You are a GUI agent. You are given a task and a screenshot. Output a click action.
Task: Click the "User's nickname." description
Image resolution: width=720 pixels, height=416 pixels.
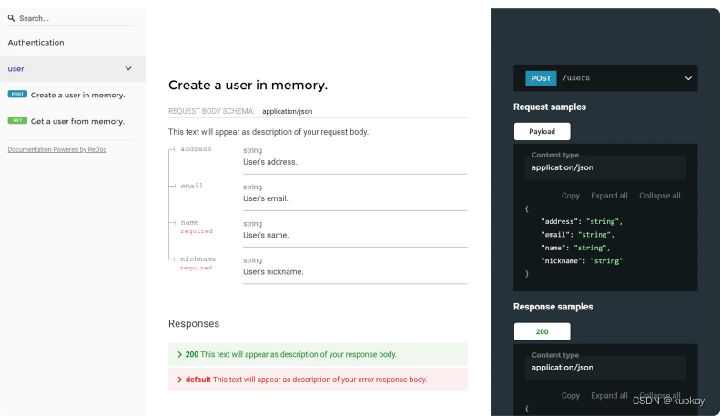point(273,272)
